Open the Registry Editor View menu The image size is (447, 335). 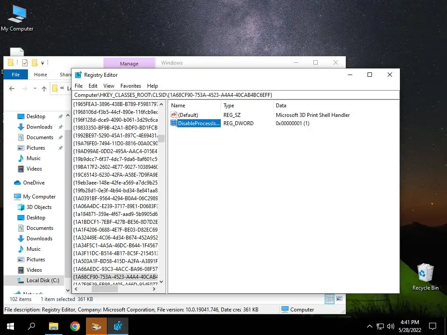point(109,86)
